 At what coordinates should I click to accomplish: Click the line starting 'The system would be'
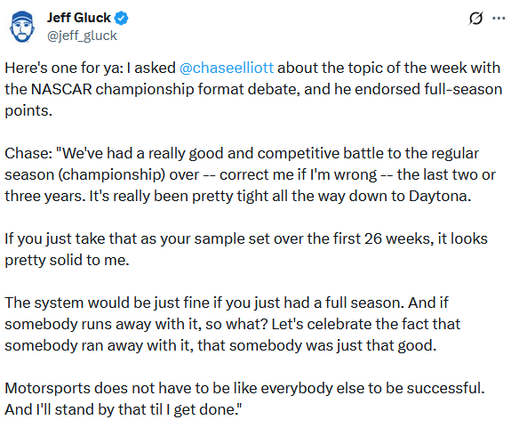coord(227,303)
